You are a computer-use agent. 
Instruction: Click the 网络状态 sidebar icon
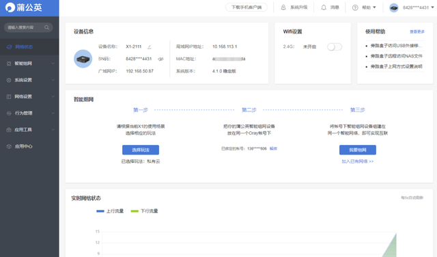pyautogui.click(x=9, y=47)
